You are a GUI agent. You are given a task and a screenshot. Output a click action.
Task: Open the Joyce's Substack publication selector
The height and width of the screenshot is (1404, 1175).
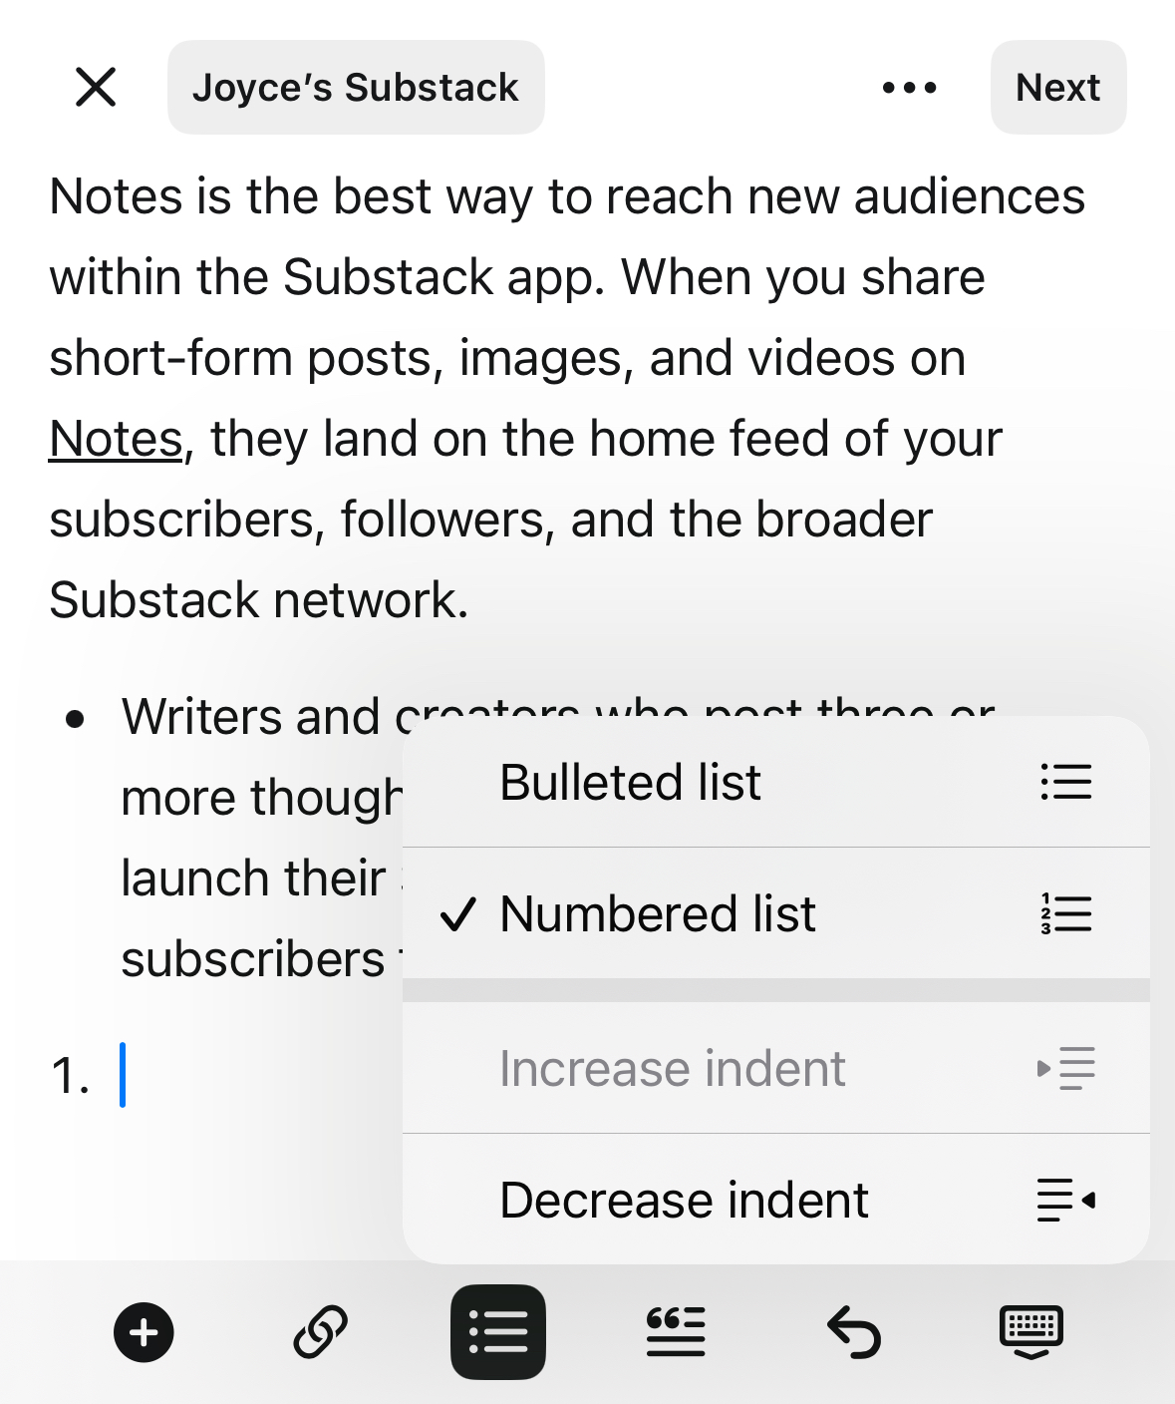click(x=356, y=87)
